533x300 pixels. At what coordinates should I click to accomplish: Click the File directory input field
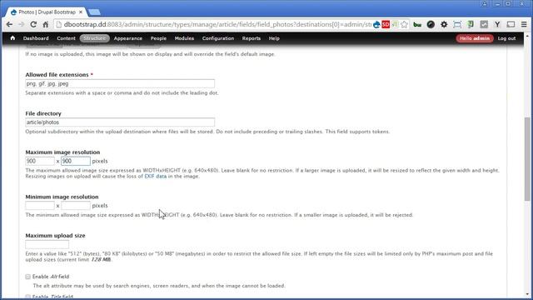(120, 122)
